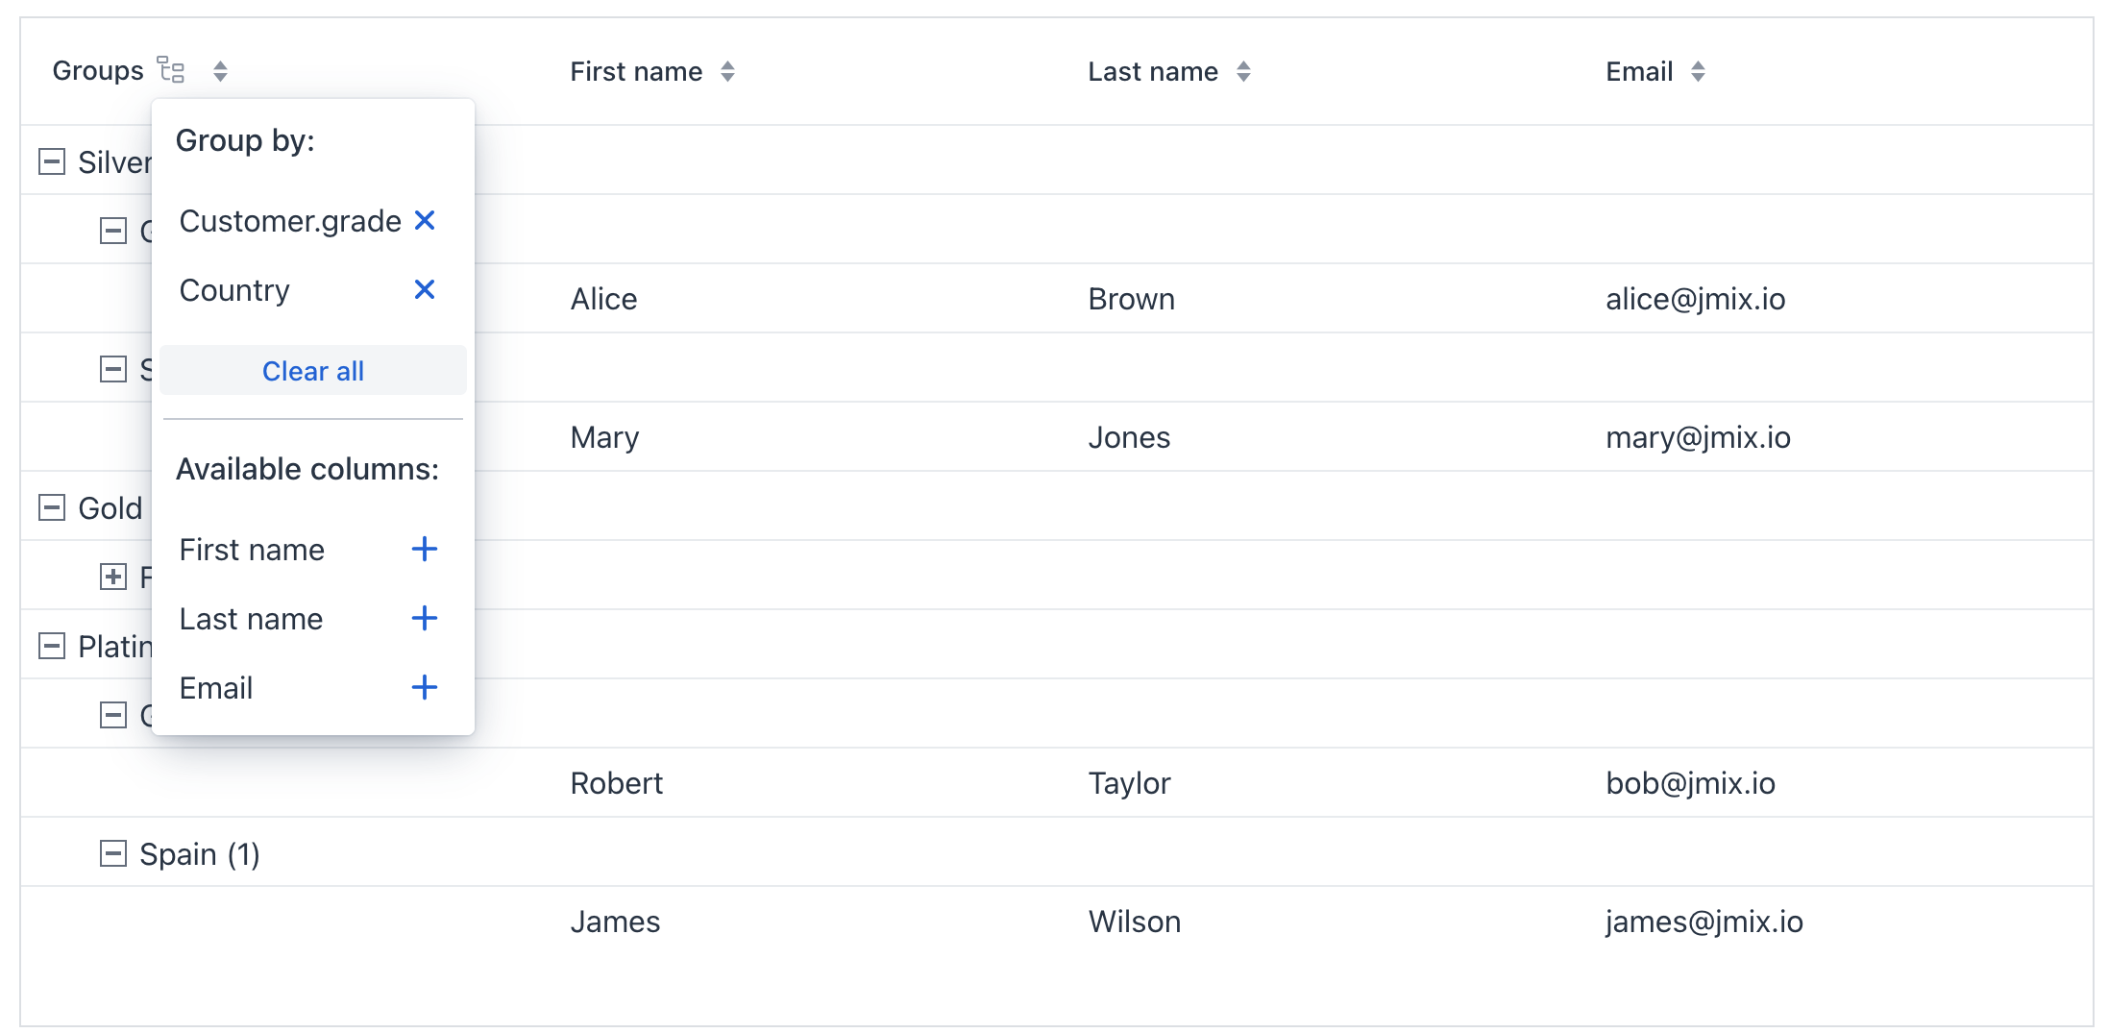The height and width of the screenshot is (1033, 2108).
Task: Collapse the Platinum group row
Action: [52, 646]
